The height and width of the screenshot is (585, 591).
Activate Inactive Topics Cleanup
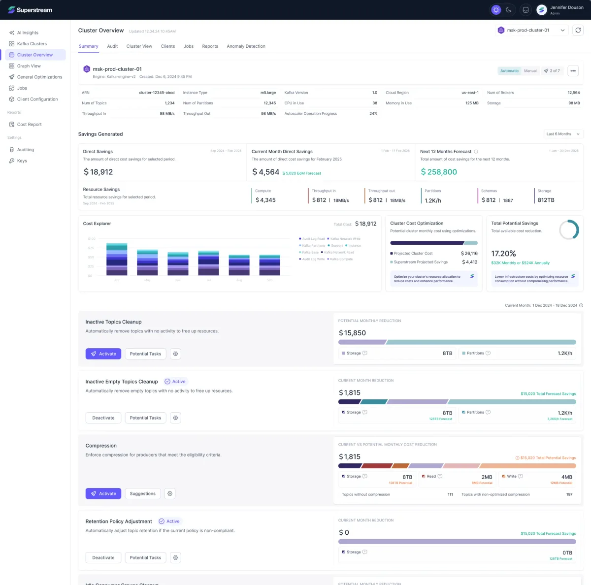click(103, 354)
